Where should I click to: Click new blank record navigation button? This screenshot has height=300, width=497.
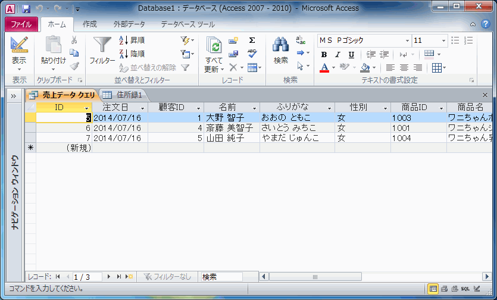129,277
